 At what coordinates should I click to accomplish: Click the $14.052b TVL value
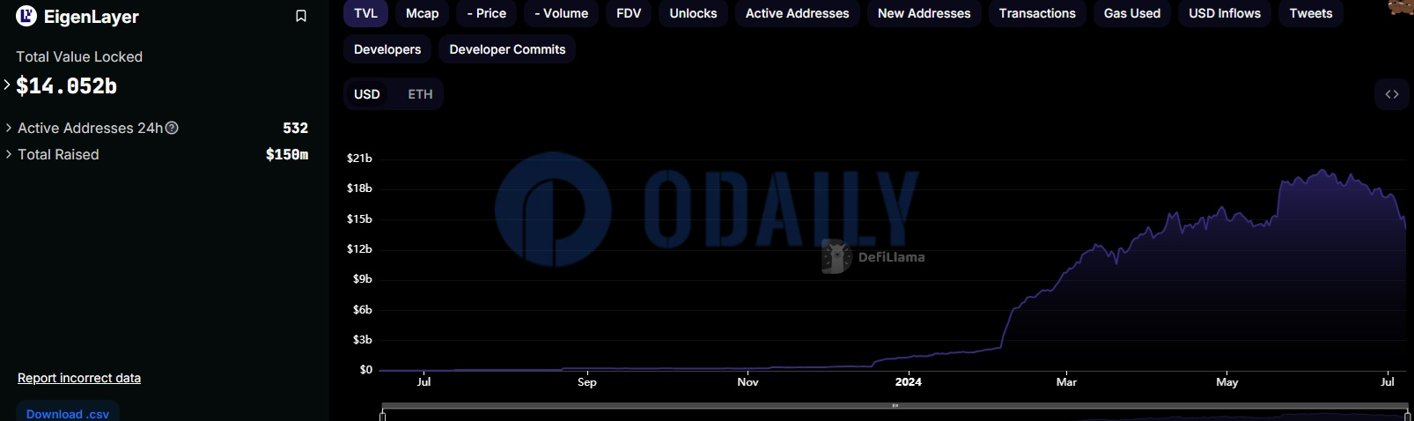(67, 86)
